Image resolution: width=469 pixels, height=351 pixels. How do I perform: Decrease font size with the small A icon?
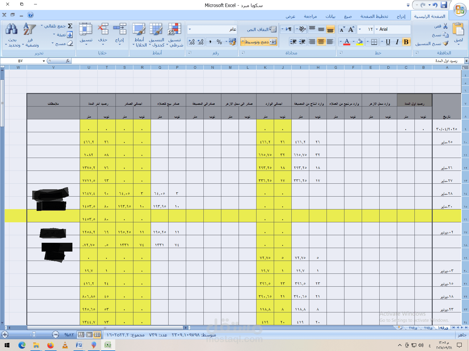tap(342, 30)
